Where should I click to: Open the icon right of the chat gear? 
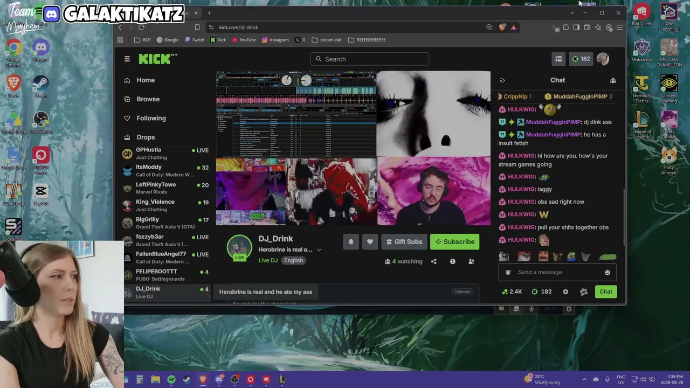point(583,292)
